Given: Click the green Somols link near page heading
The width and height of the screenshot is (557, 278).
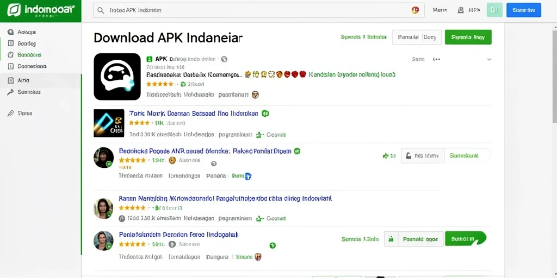Looking at the screenshot, I should [x=363, y=37].
